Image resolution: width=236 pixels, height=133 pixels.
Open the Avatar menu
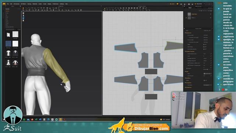[x=40, y=4]
